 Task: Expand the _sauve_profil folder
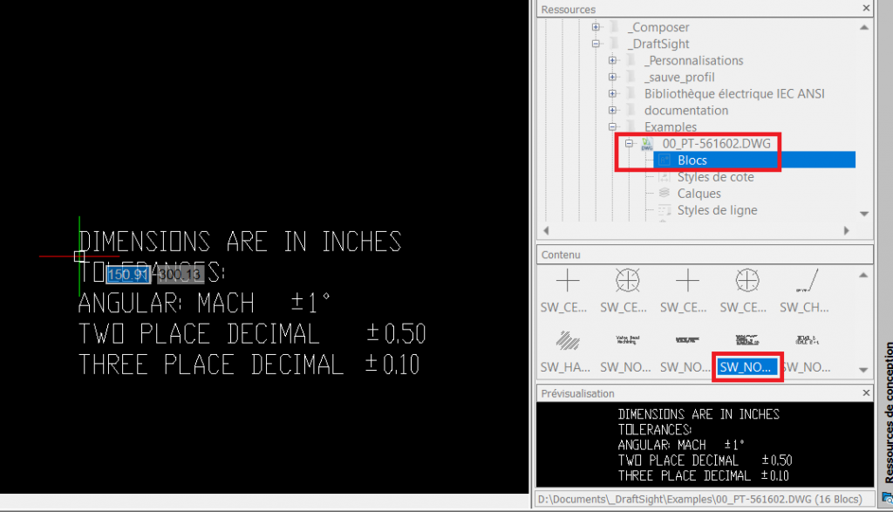tap(612, 76)
